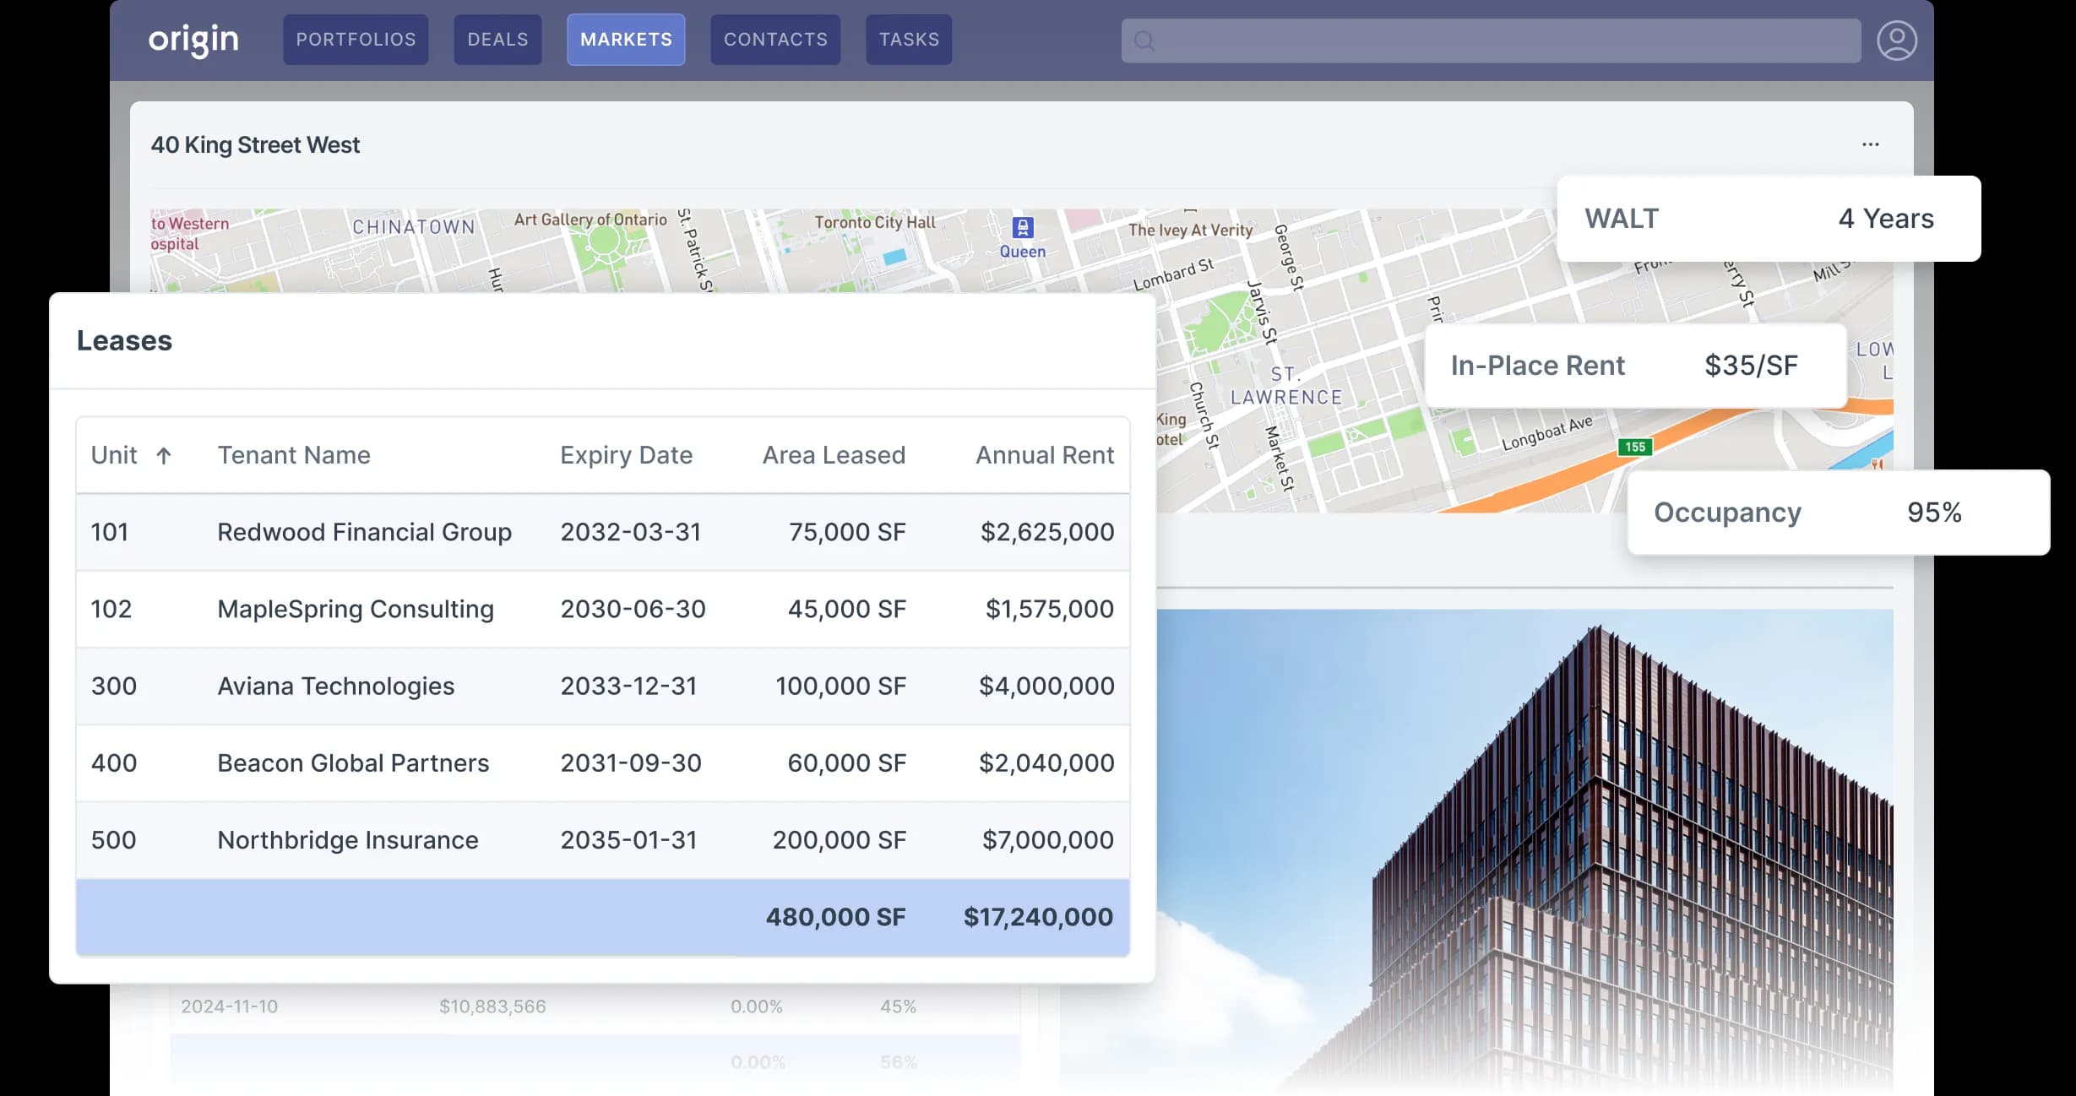Click the total $17,240,000 rent
Image resolution: width=2076 pixels, height=1096 pixels.
1038,916
